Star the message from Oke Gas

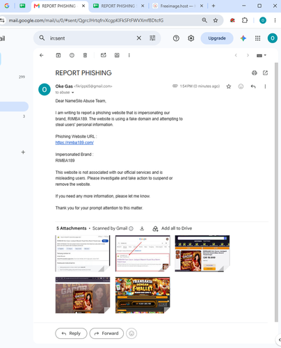[x=229, y=86]
